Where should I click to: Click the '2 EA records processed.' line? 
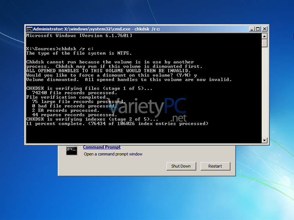pyautogui.click(x=66, y=110)
